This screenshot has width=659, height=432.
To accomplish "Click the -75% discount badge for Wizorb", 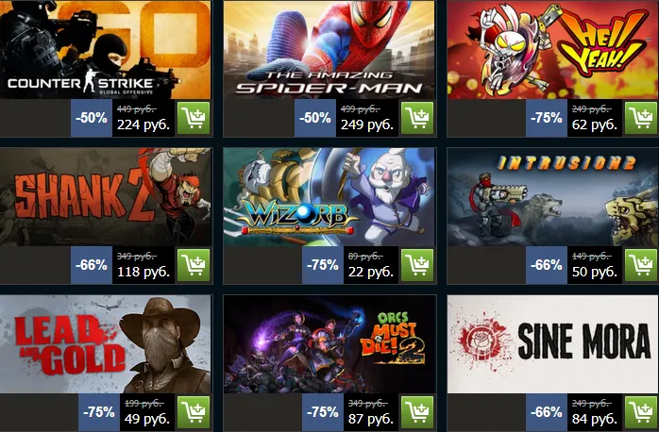I will click(323, 265).
